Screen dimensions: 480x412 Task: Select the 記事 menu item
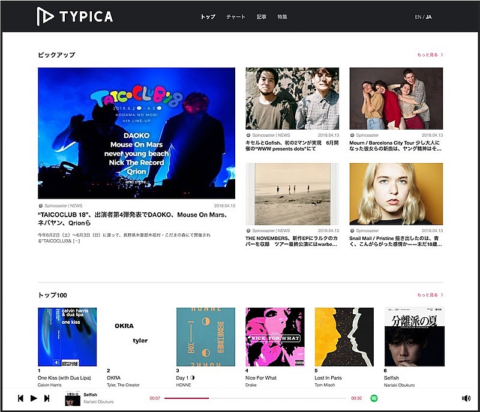(x=260, y=17)
